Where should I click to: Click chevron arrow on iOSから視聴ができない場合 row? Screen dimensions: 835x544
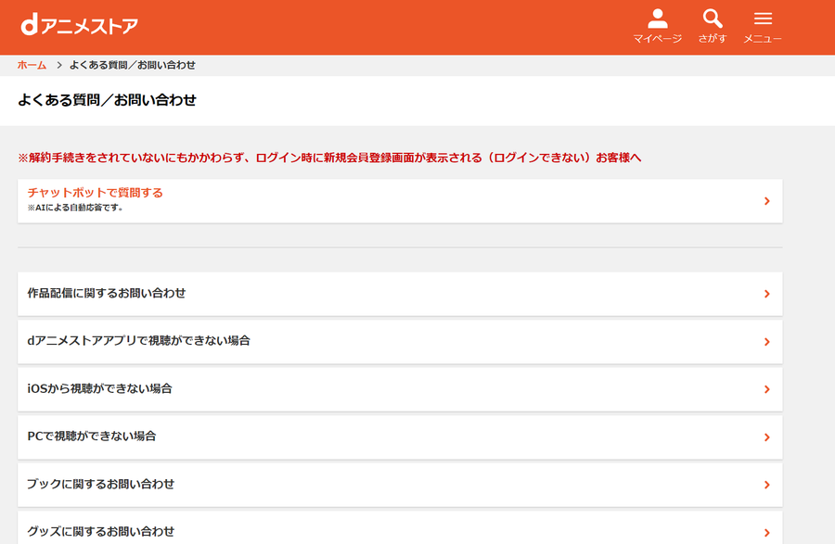tap(767, 390)
